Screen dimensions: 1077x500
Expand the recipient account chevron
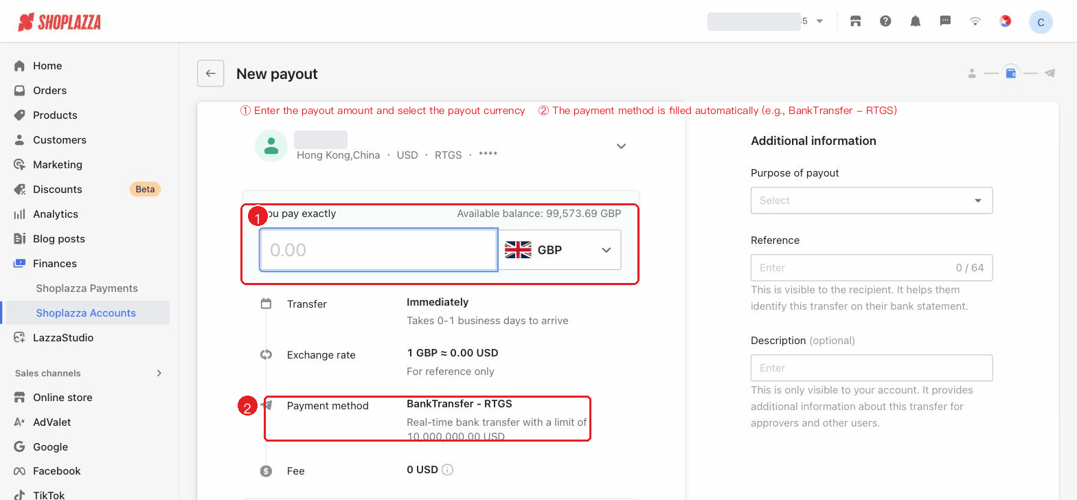pos(621,146)
